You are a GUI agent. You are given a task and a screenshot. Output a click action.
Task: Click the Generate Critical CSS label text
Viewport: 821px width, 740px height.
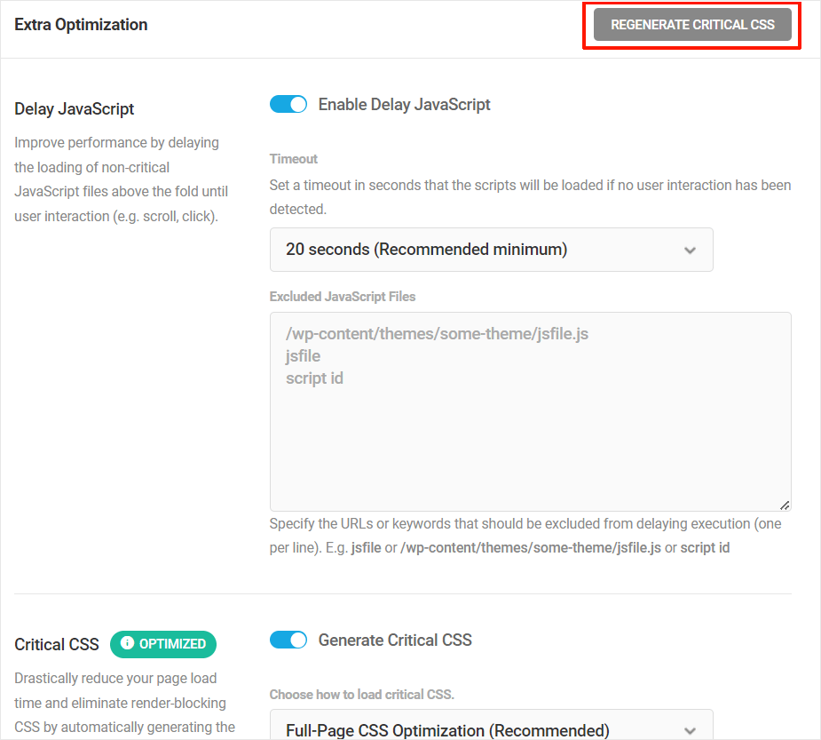point(395,640)
